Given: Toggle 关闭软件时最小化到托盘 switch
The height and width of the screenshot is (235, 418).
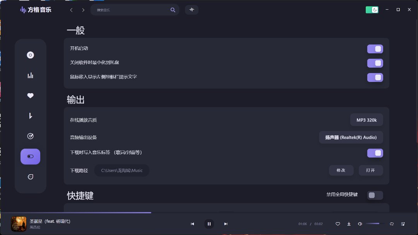Looking at the screenshot, I should click(x=375, y=63).
